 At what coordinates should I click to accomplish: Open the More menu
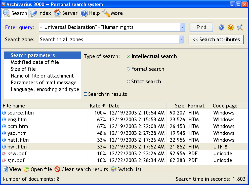tap(113, 13)
